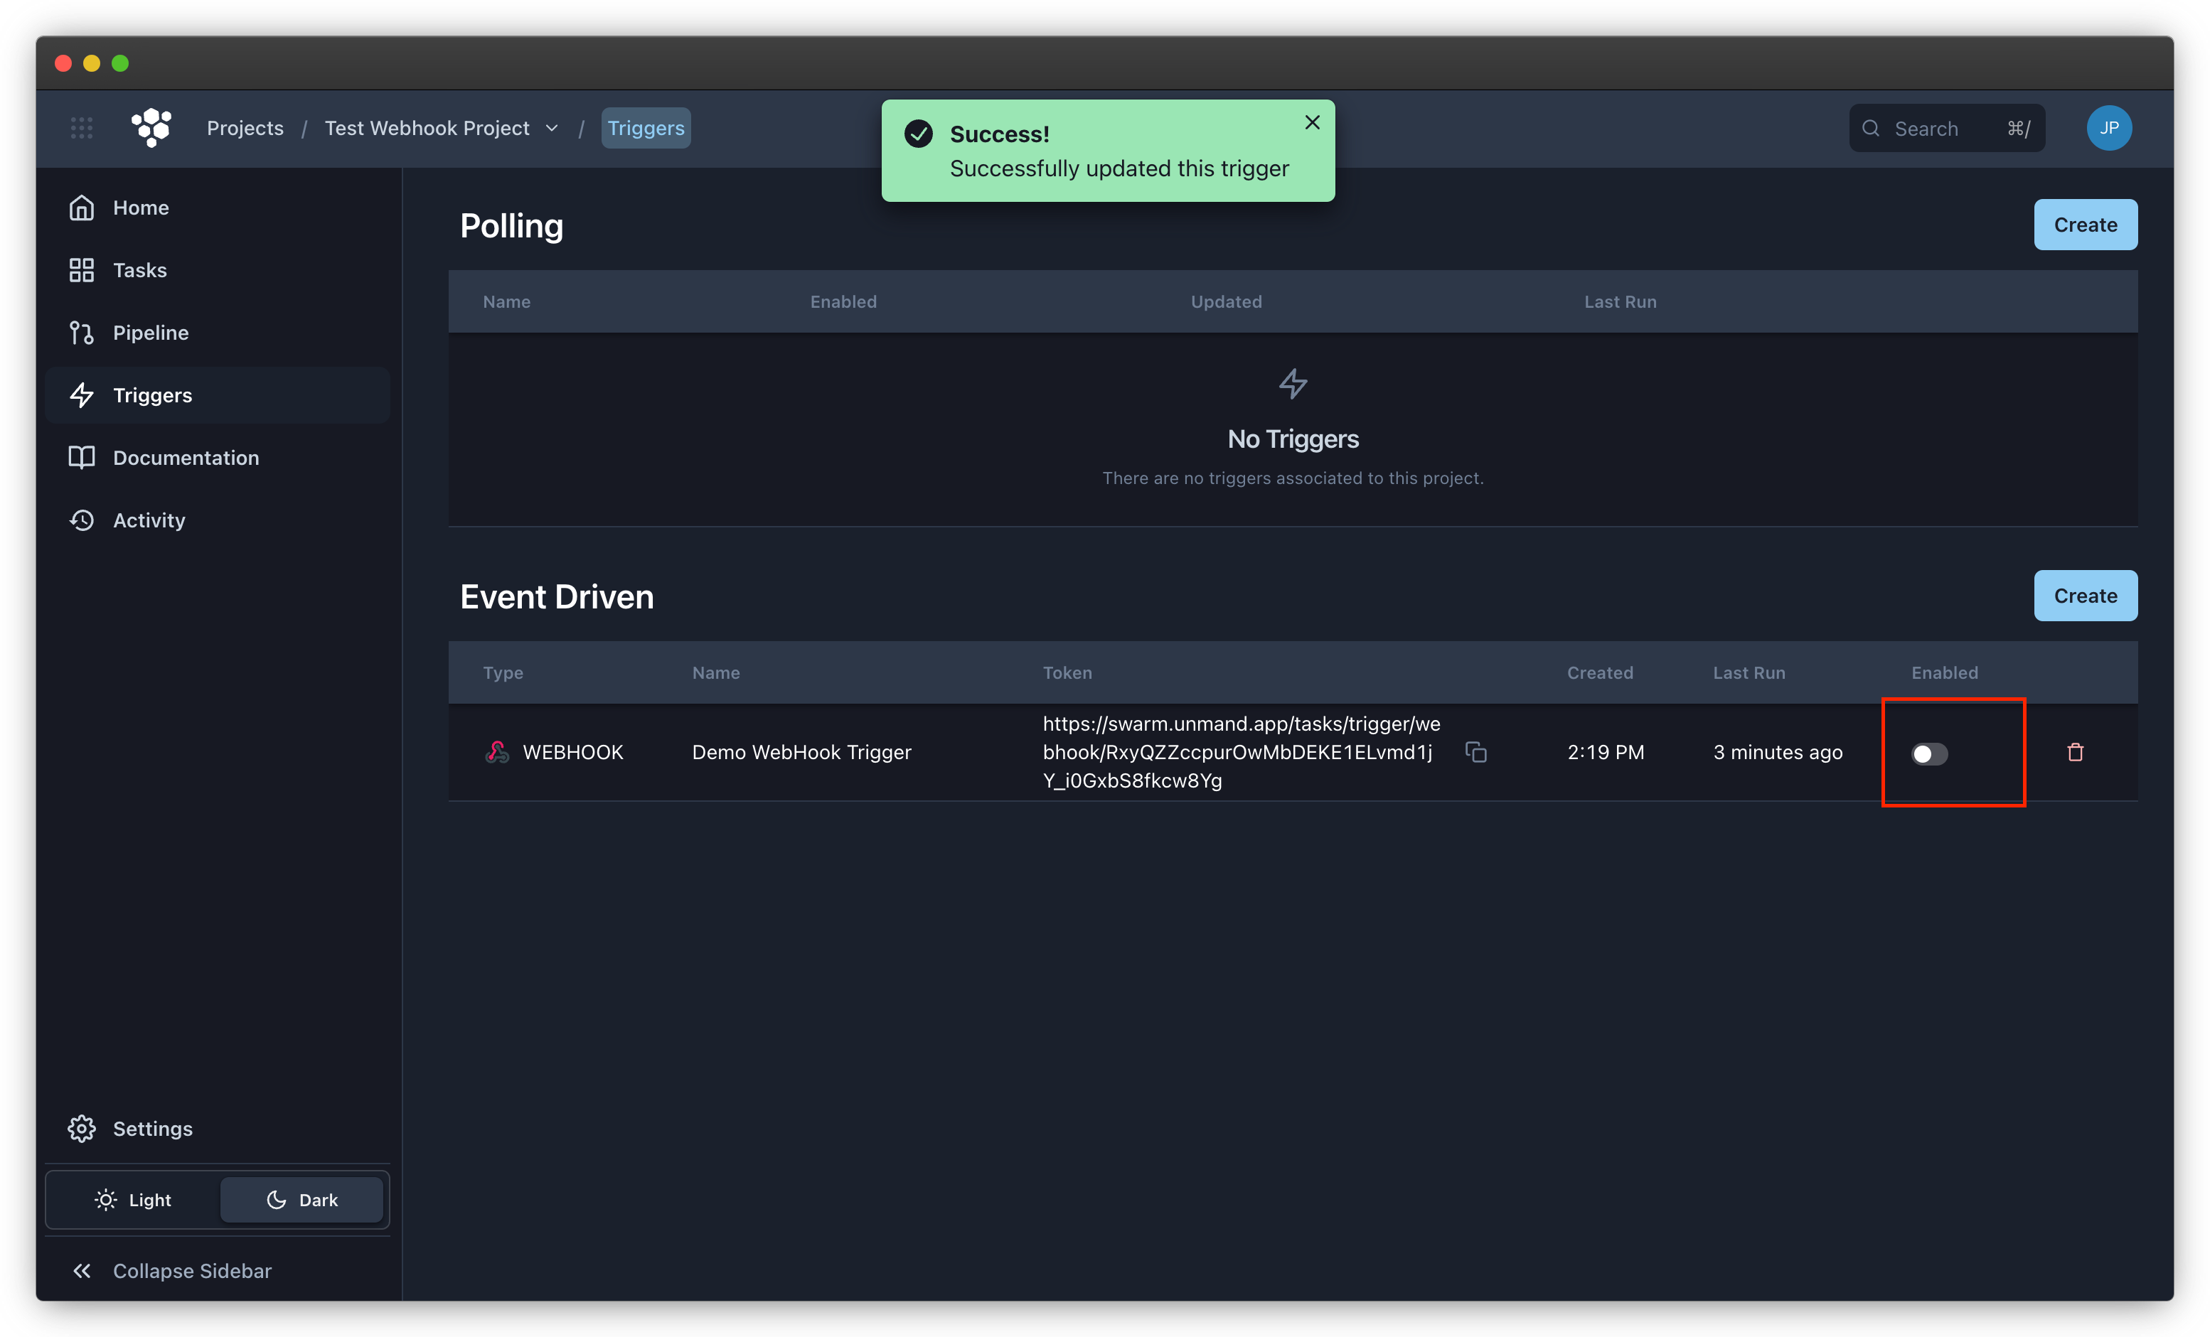Create a new Polling trigger
This screenshot has height=1337, width=2210.
click(2086, 224)
